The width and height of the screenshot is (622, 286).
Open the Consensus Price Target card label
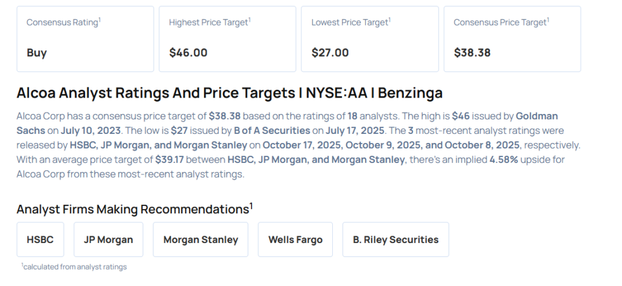(x=501, y=22)
